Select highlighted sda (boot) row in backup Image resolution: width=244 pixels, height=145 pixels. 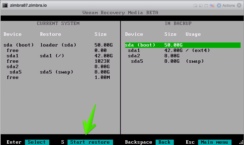click(183, 45)
